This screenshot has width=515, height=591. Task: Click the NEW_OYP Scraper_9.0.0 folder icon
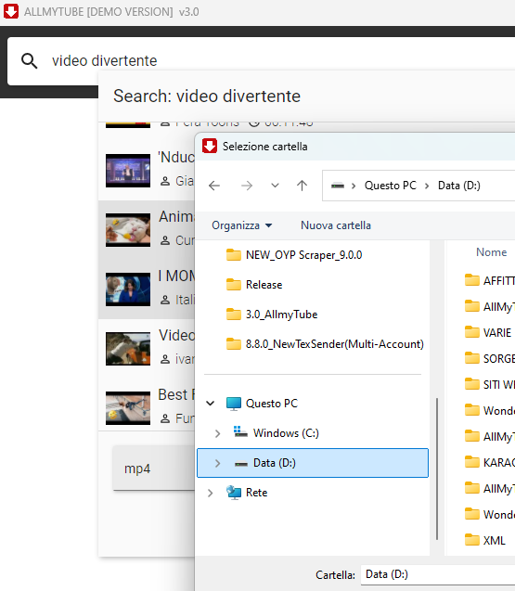pos(234,255)
